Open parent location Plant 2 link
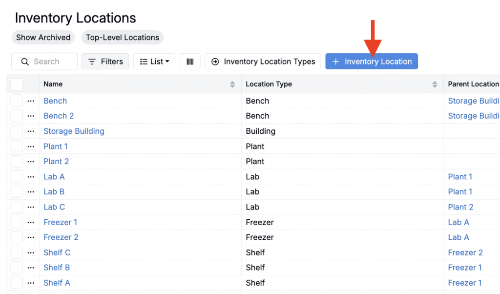500x294 pixels. (460, 207)
